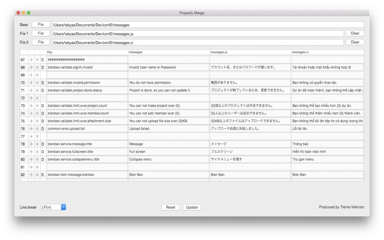Edit key bienban.validate.project.done.status
Viewport: 384px width, 240px height.
click(x=87, y=90)
